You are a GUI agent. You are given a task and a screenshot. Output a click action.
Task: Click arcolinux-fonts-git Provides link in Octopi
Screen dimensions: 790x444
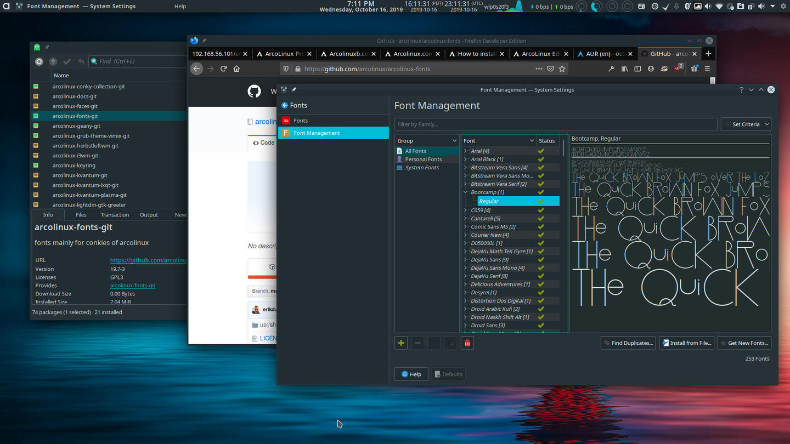coord(133,286)
